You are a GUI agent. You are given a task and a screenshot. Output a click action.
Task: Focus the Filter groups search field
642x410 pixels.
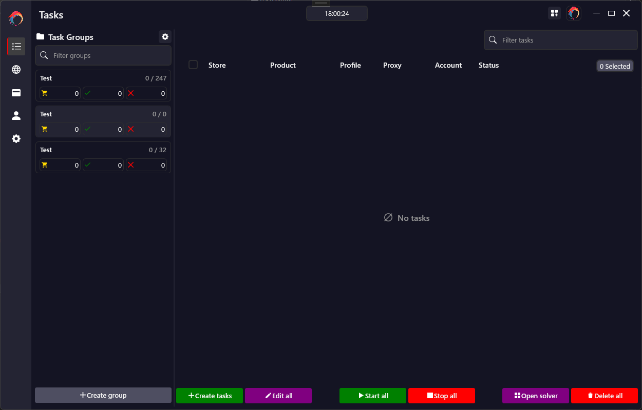(x=108, y=55)
